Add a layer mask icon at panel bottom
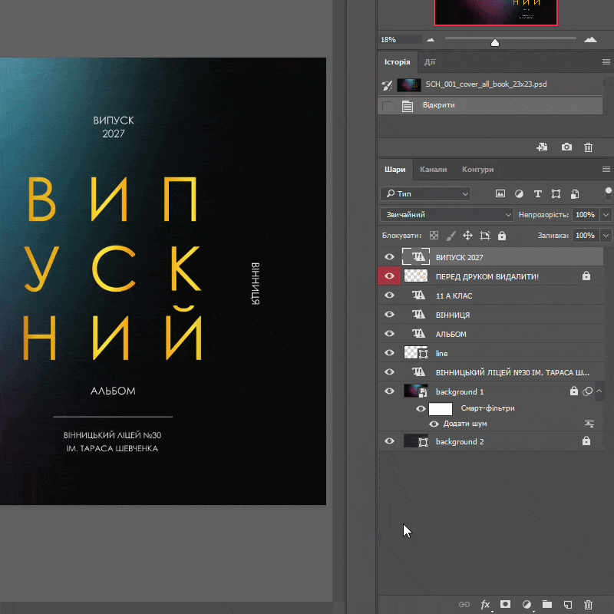Screen dimensions: 614x614 [x=506, y=604]
